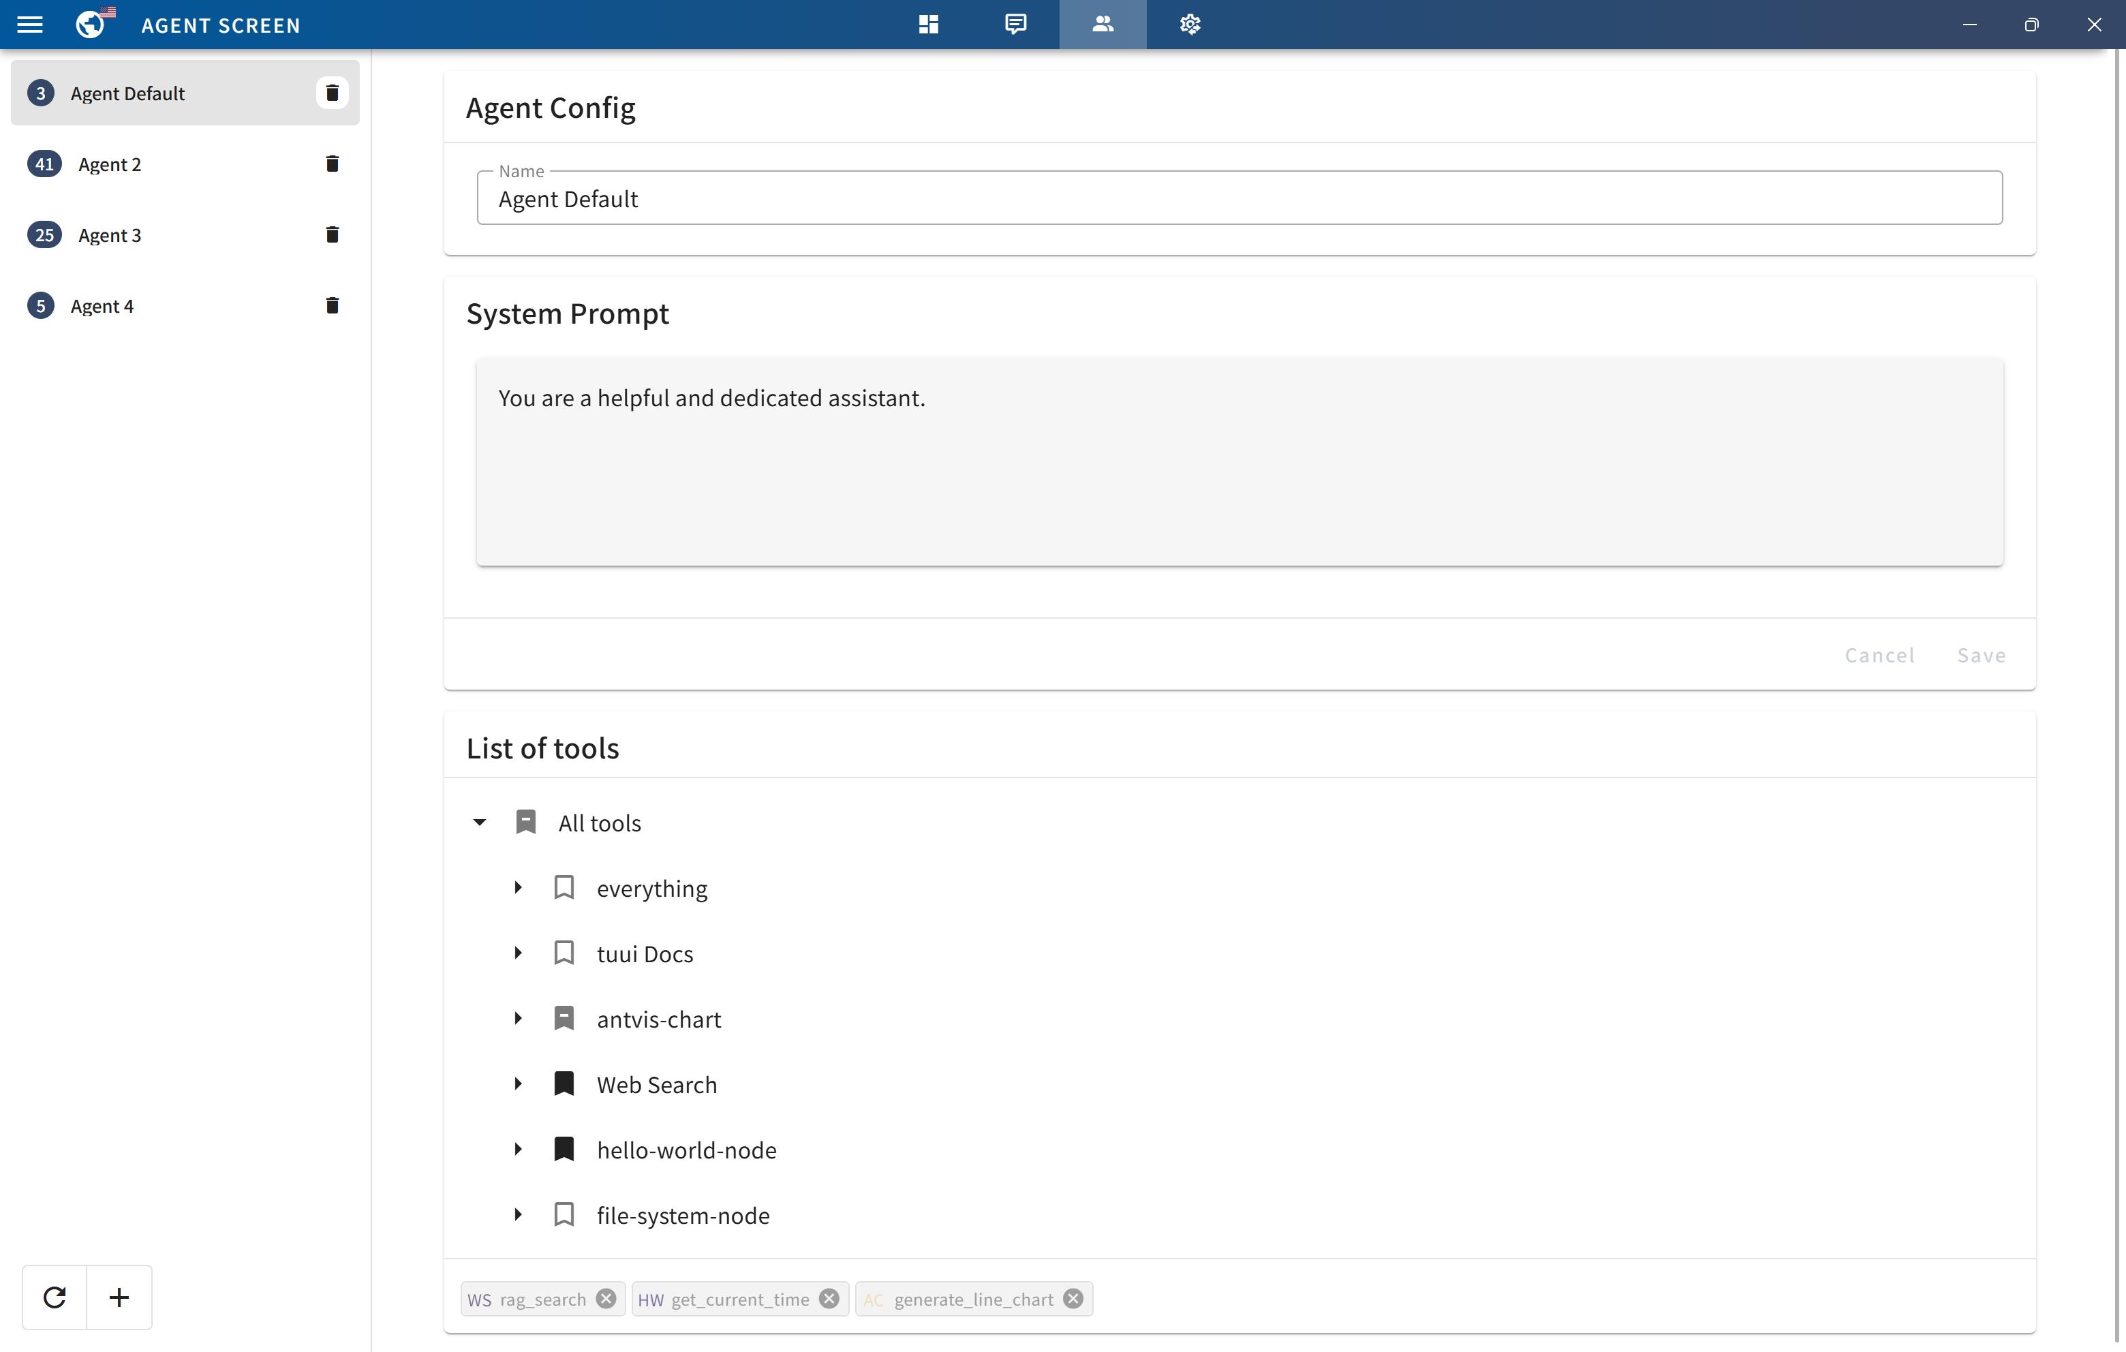Switch to the chat screen tab
The width and height of the screenshot is (2126, 1352).
click(x=1015, y=25)
